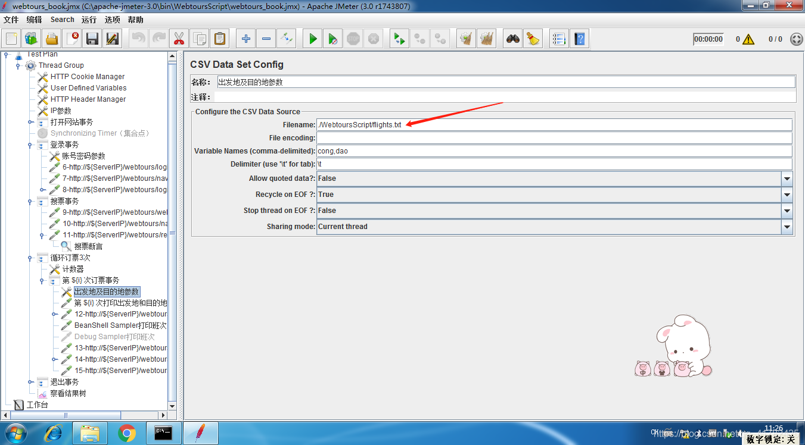Expand the 打开网站事务 tree node

pos(30,122)
